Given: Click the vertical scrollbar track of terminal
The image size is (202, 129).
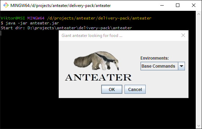Looking at the screenshot, I should pyautogui.click(x=199, y=70).
